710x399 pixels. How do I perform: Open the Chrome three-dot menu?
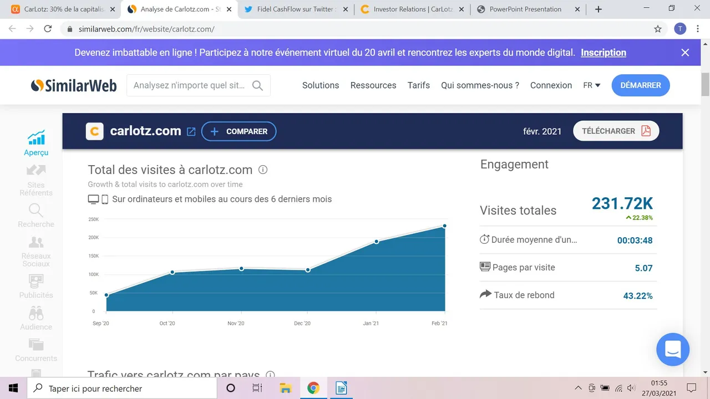(x=698, y=29)
